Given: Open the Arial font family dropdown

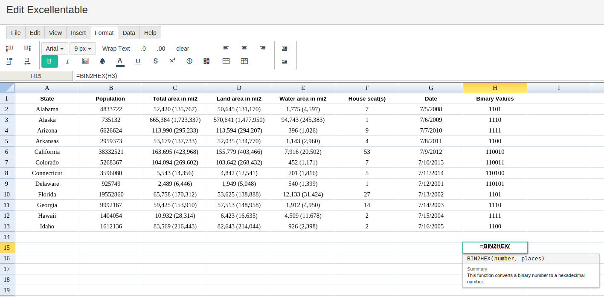Looking at the screenshot, I should pos(55,49).
